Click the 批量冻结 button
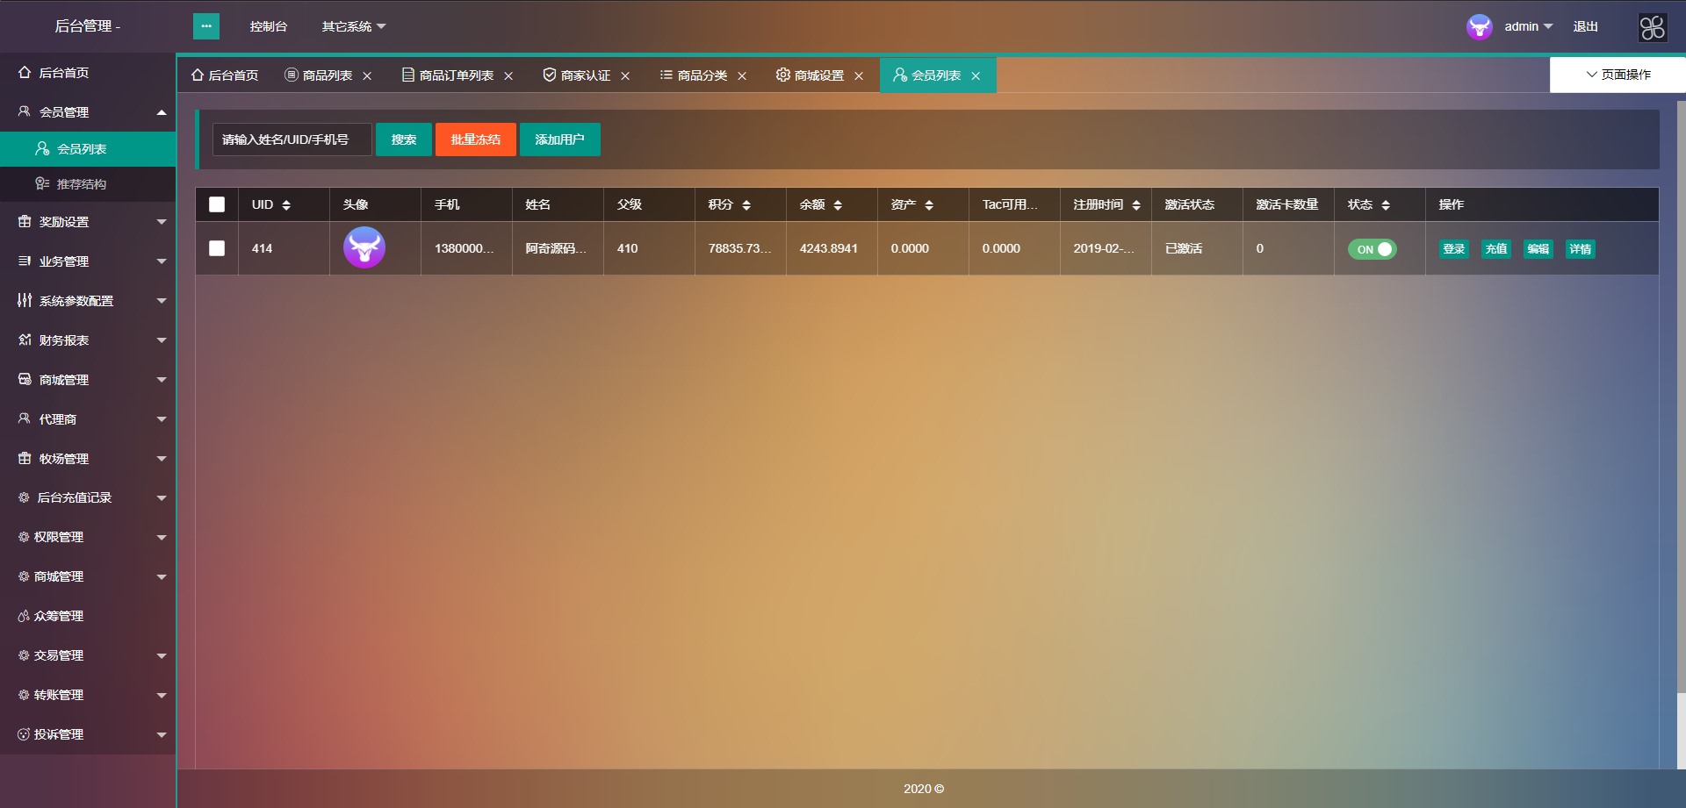This screenshot has width=1686, height=808. (475, 139)
